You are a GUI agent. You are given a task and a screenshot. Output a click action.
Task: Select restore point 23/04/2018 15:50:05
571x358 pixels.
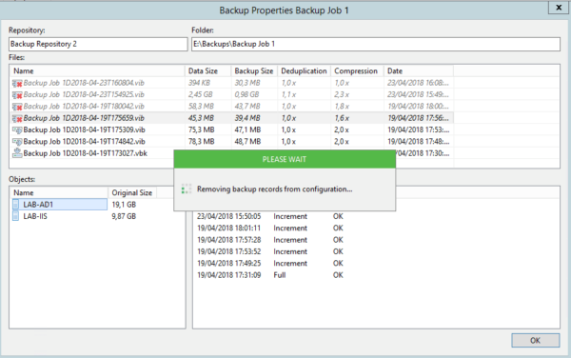pyautogui.click(x=229, y=216)
